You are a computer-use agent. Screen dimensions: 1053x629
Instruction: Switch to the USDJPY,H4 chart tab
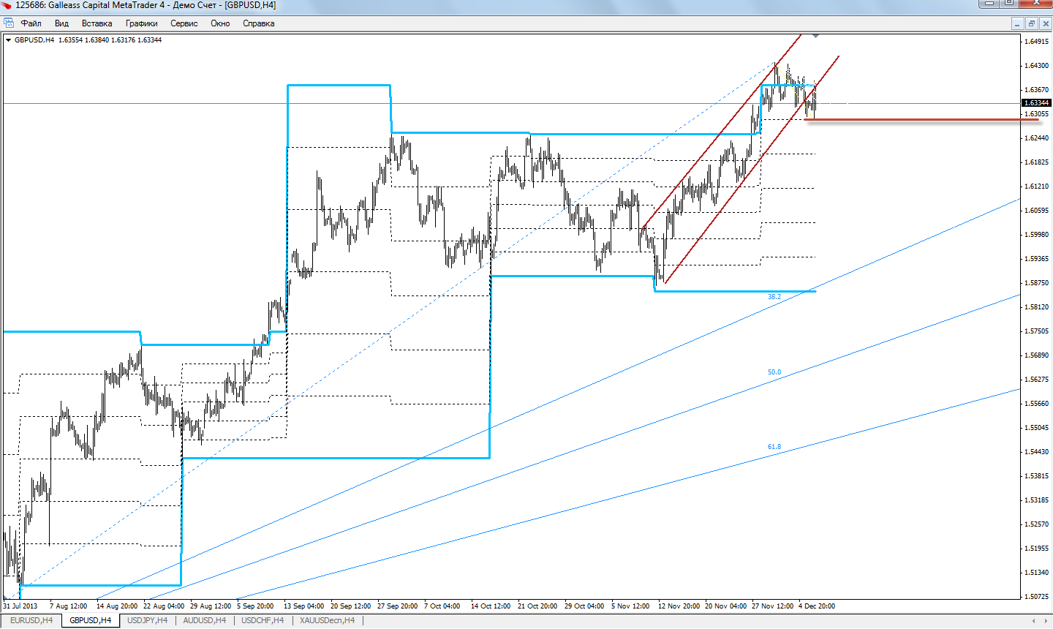click(x=147, y=620)
